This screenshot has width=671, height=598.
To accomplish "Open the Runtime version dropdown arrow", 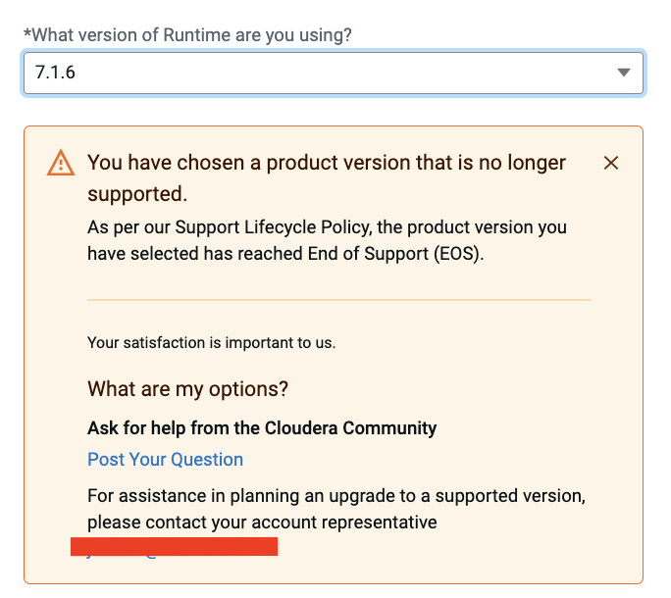I will [x=624, y=73].
